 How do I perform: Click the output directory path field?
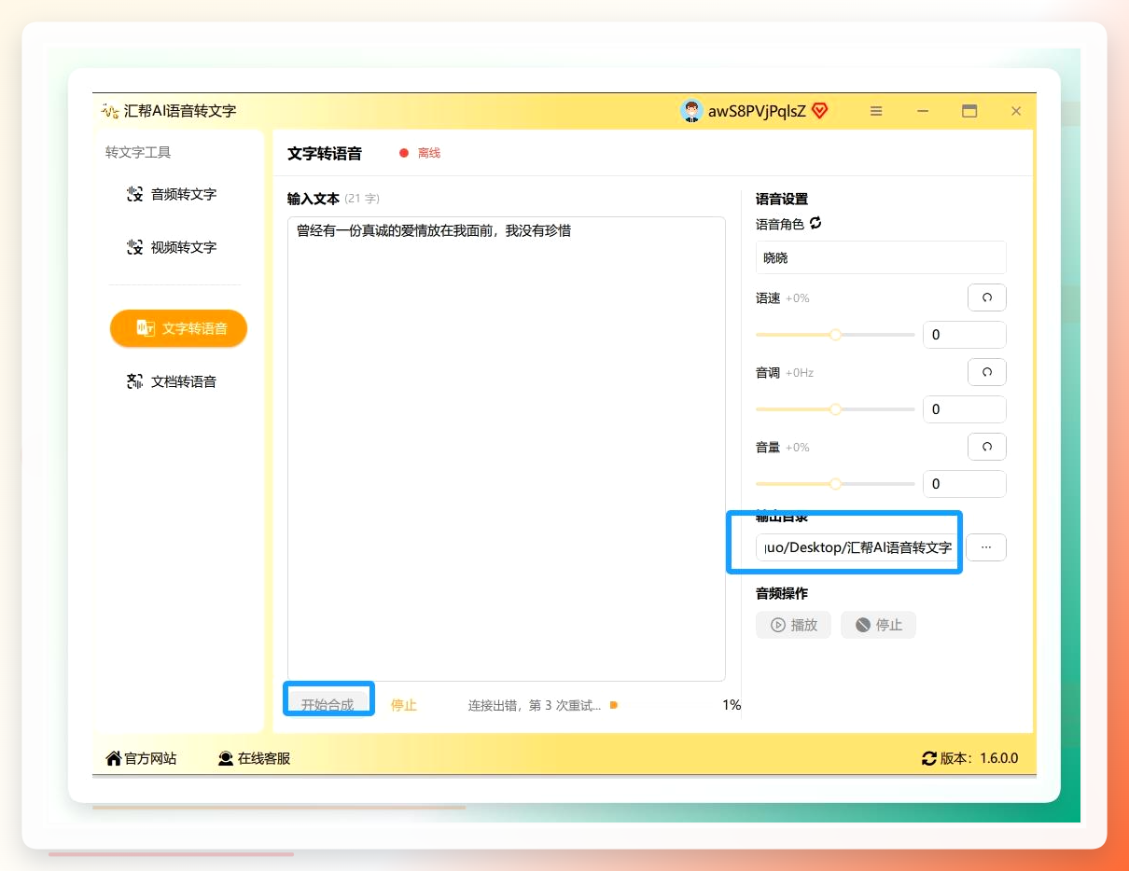(x=857, y=547)
